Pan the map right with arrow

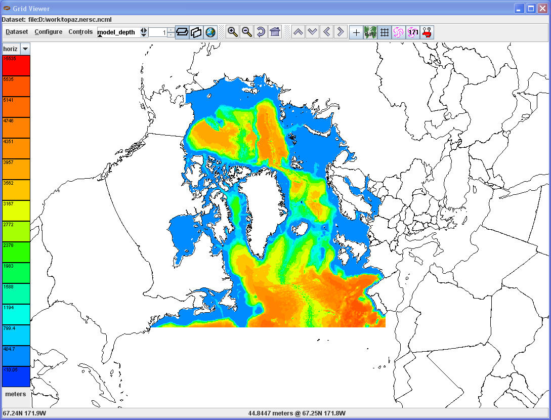(341, 32)
